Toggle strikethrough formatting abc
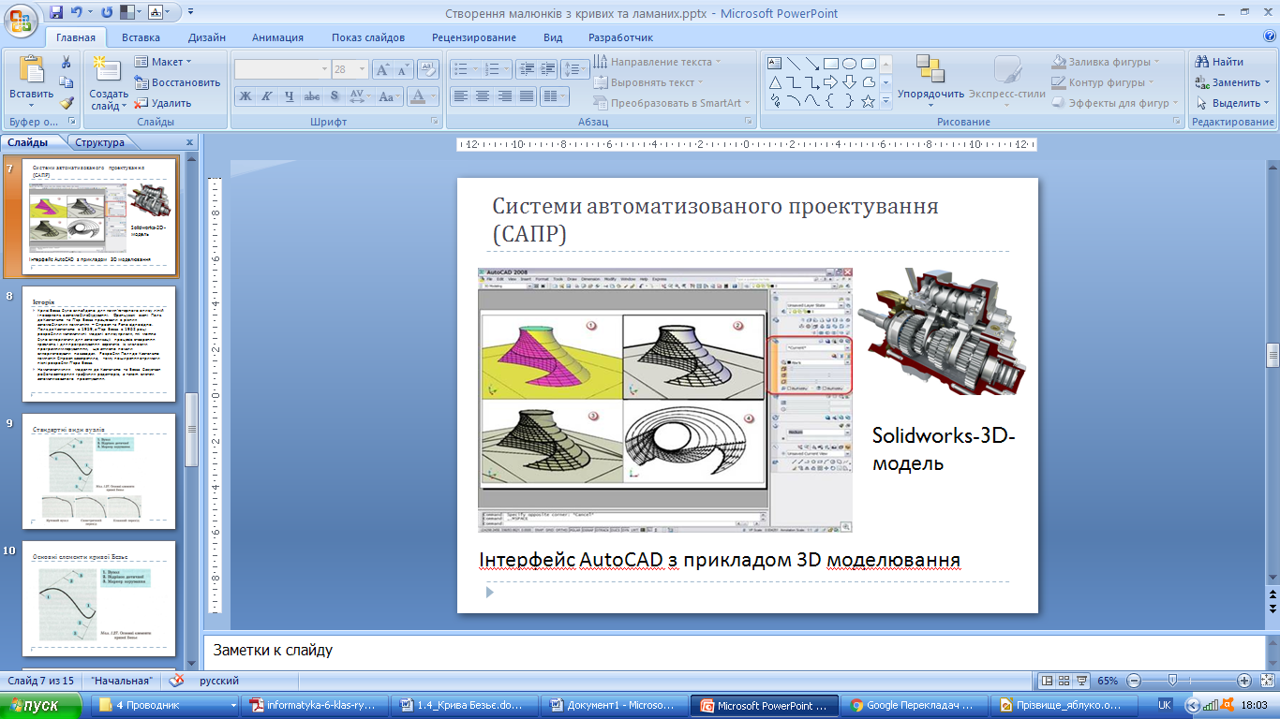The height and width of the screenshot is (719, 1280). click(x=311, y=95)
